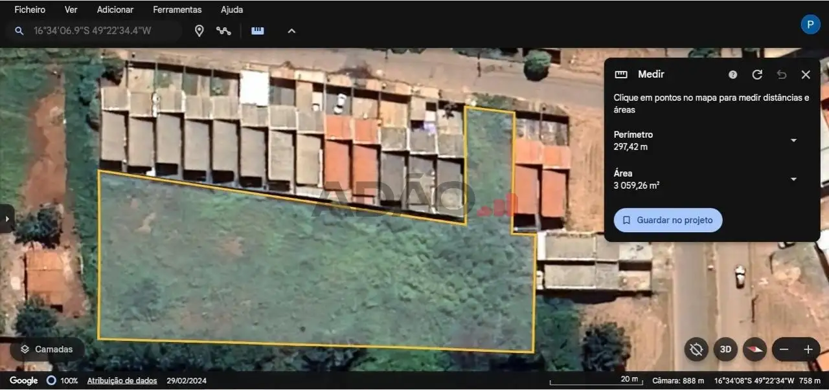
Task: Open the Ferramentas menu
Action: 177,10
